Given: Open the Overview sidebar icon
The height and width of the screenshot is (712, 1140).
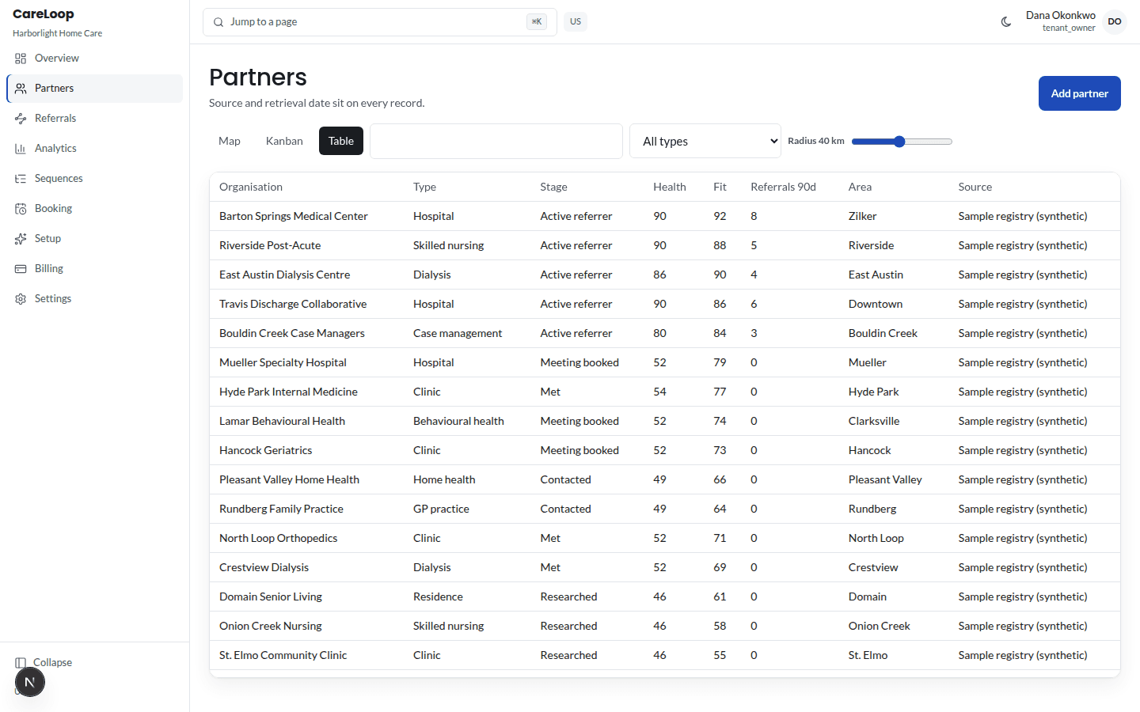Looking at the screenshot, I should 21,59.
